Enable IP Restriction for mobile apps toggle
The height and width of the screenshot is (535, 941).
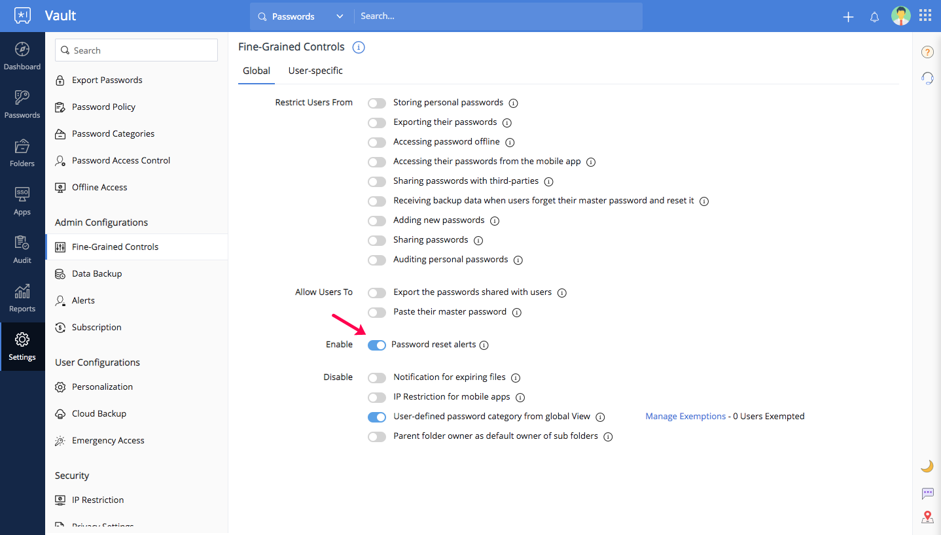(x=377, y=398)
